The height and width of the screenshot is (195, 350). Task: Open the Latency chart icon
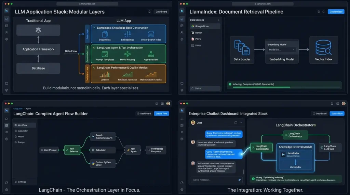[x=105, y=74]
